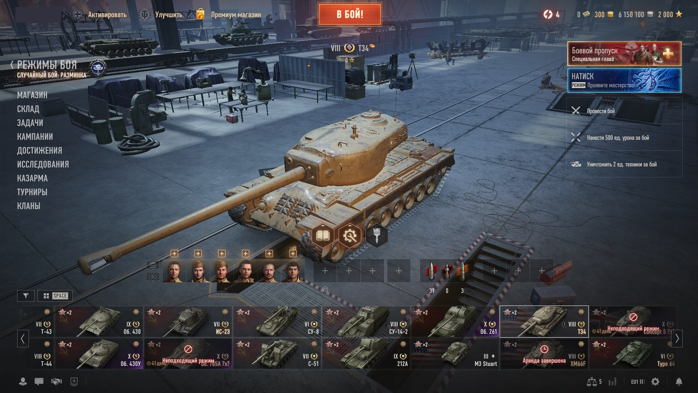Open the notifications bell icon

coord(679,382)
